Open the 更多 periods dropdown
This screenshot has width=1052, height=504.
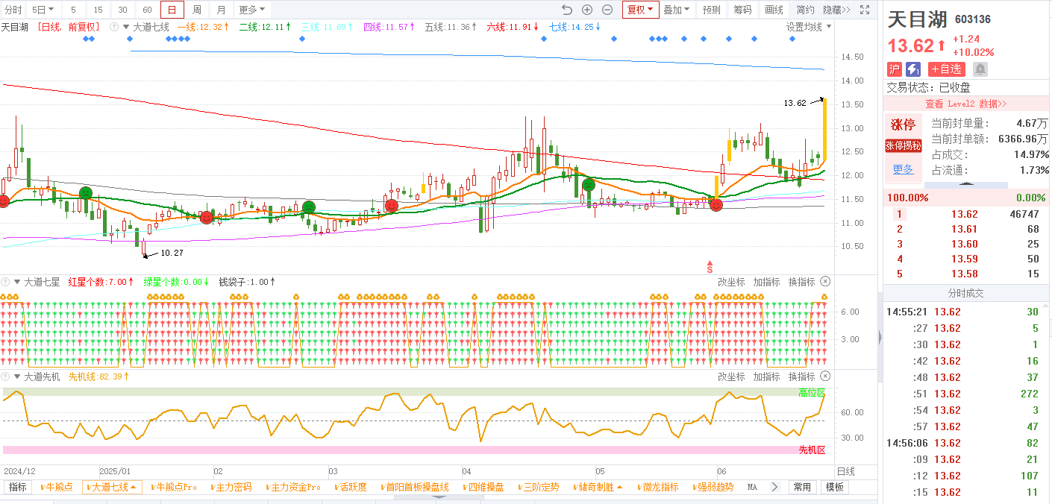(252, 10)
